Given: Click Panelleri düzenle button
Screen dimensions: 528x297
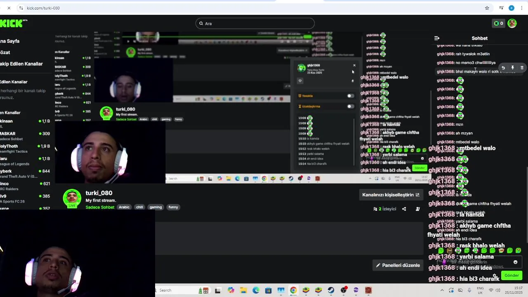Looking at the screenshot, I should [398, 265].
